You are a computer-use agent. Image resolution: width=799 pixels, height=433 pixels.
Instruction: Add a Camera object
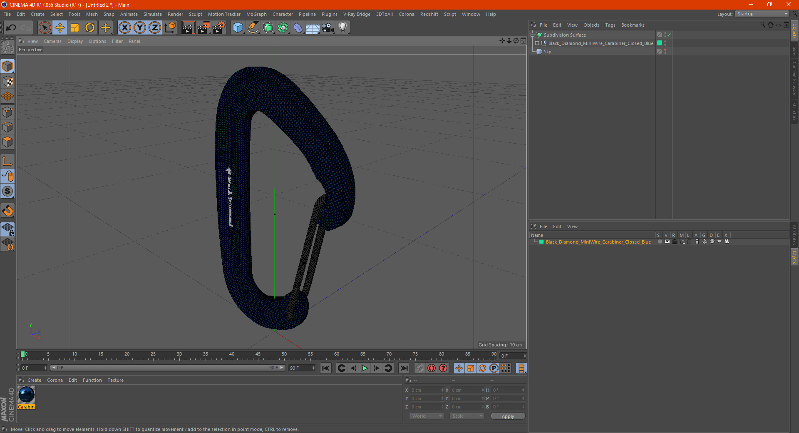[x=328, y=28]
